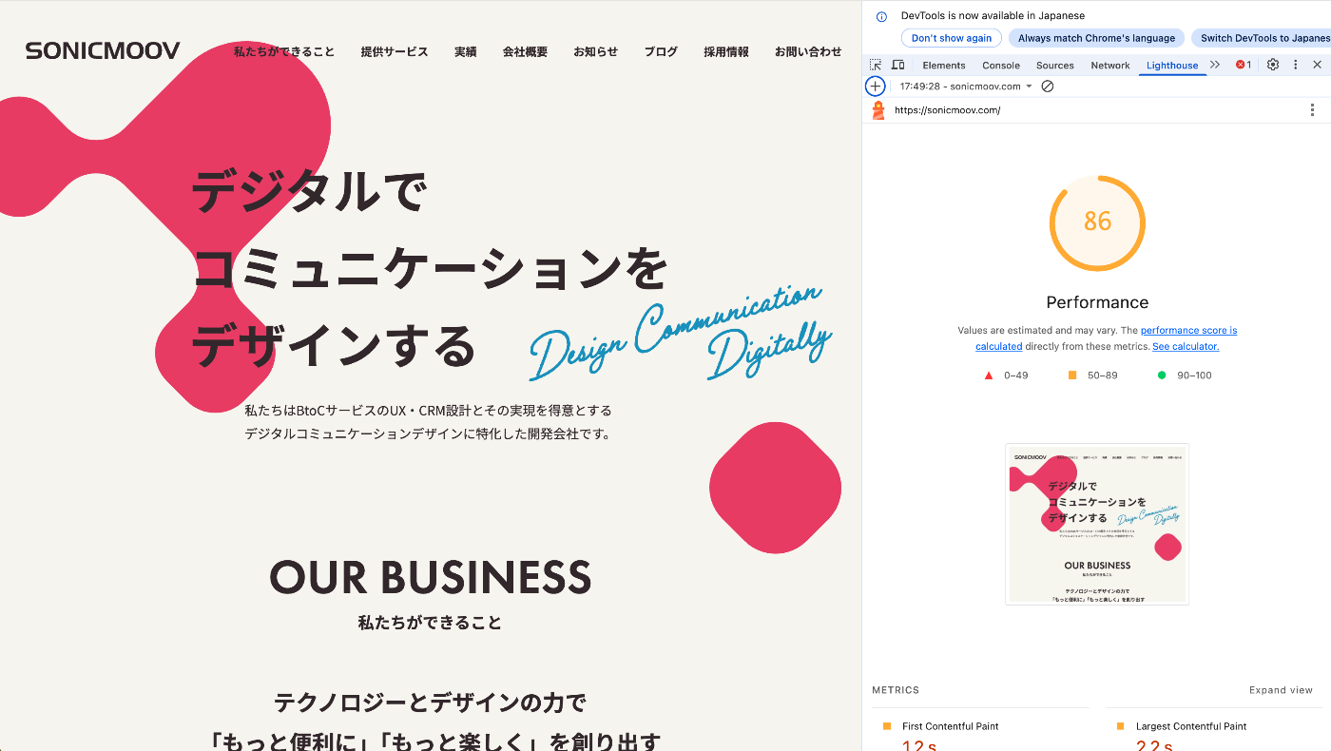Close the DevTools panel
Image resolution: width=1331 pixels, height=751 pixels.
coord(1317,65)
